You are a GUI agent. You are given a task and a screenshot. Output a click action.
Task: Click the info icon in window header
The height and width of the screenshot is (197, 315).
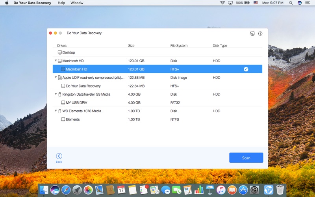[x=260, y=33]
